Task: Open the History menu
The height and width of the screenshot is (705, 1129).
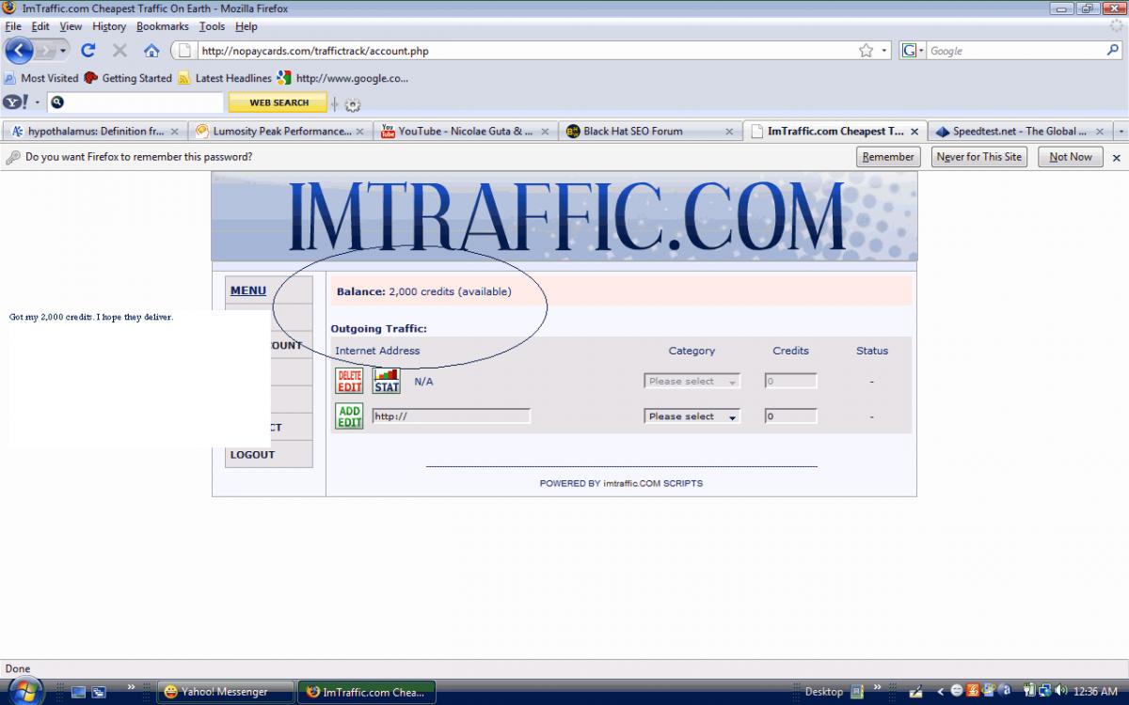Action: point(109,26)
